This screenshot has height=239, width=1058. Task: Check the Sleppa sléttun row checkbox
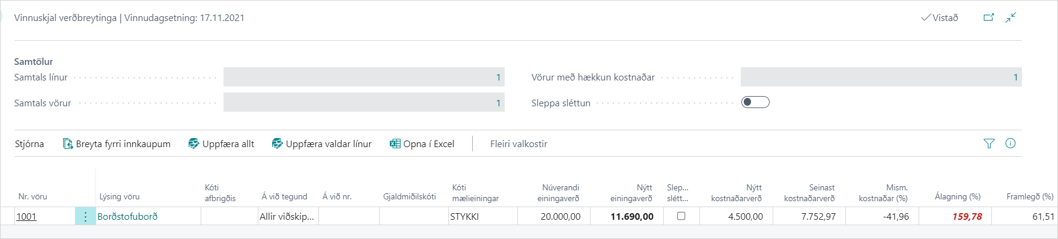pos(681,216)
